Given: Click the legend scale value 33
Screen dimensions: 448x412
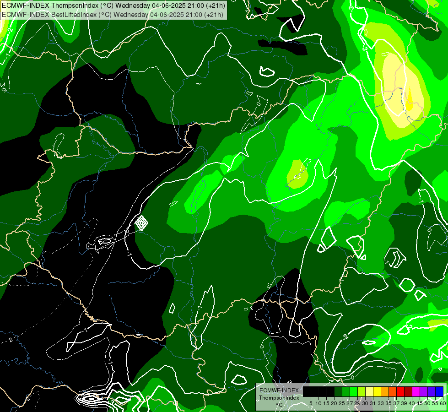Looking at the screenshot, I should point(381,403).
